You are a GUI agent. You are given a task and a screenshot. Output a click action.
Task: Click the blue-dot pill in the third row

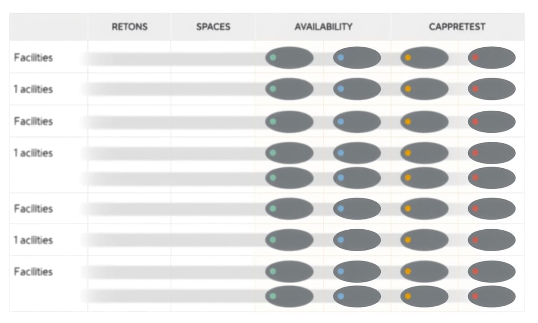357,122
